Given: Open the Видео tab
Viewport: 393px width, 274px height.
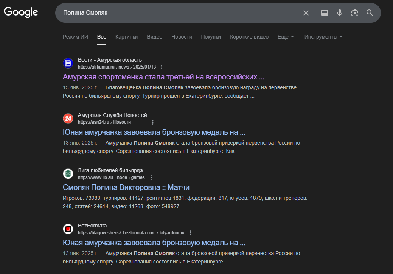Looking at the screenshot, I should click(x=154, y=37).
